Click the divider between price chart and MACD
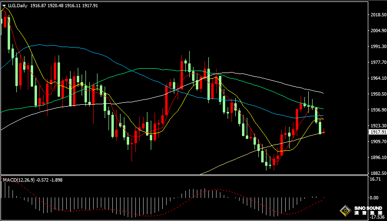This screenshot has height=221, width=387. click(x=182, y=176)
